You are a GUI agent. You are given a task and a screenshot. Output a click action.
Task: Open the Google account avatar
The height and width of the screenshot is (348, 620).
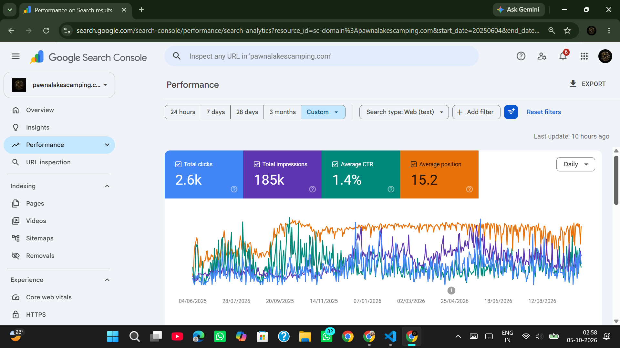tap(605, 56)
